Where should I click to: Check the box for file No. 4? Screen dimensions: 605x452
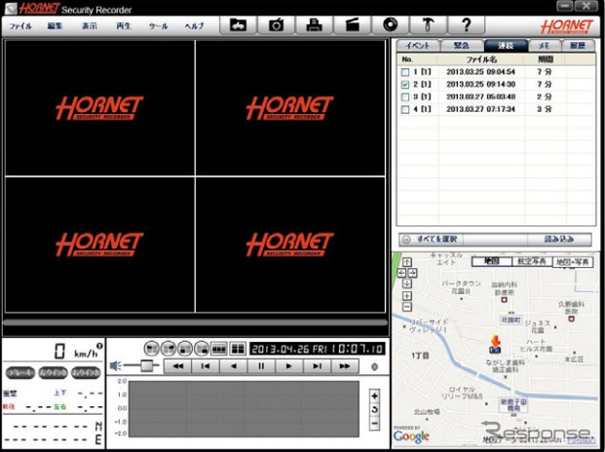pos(405,109)
